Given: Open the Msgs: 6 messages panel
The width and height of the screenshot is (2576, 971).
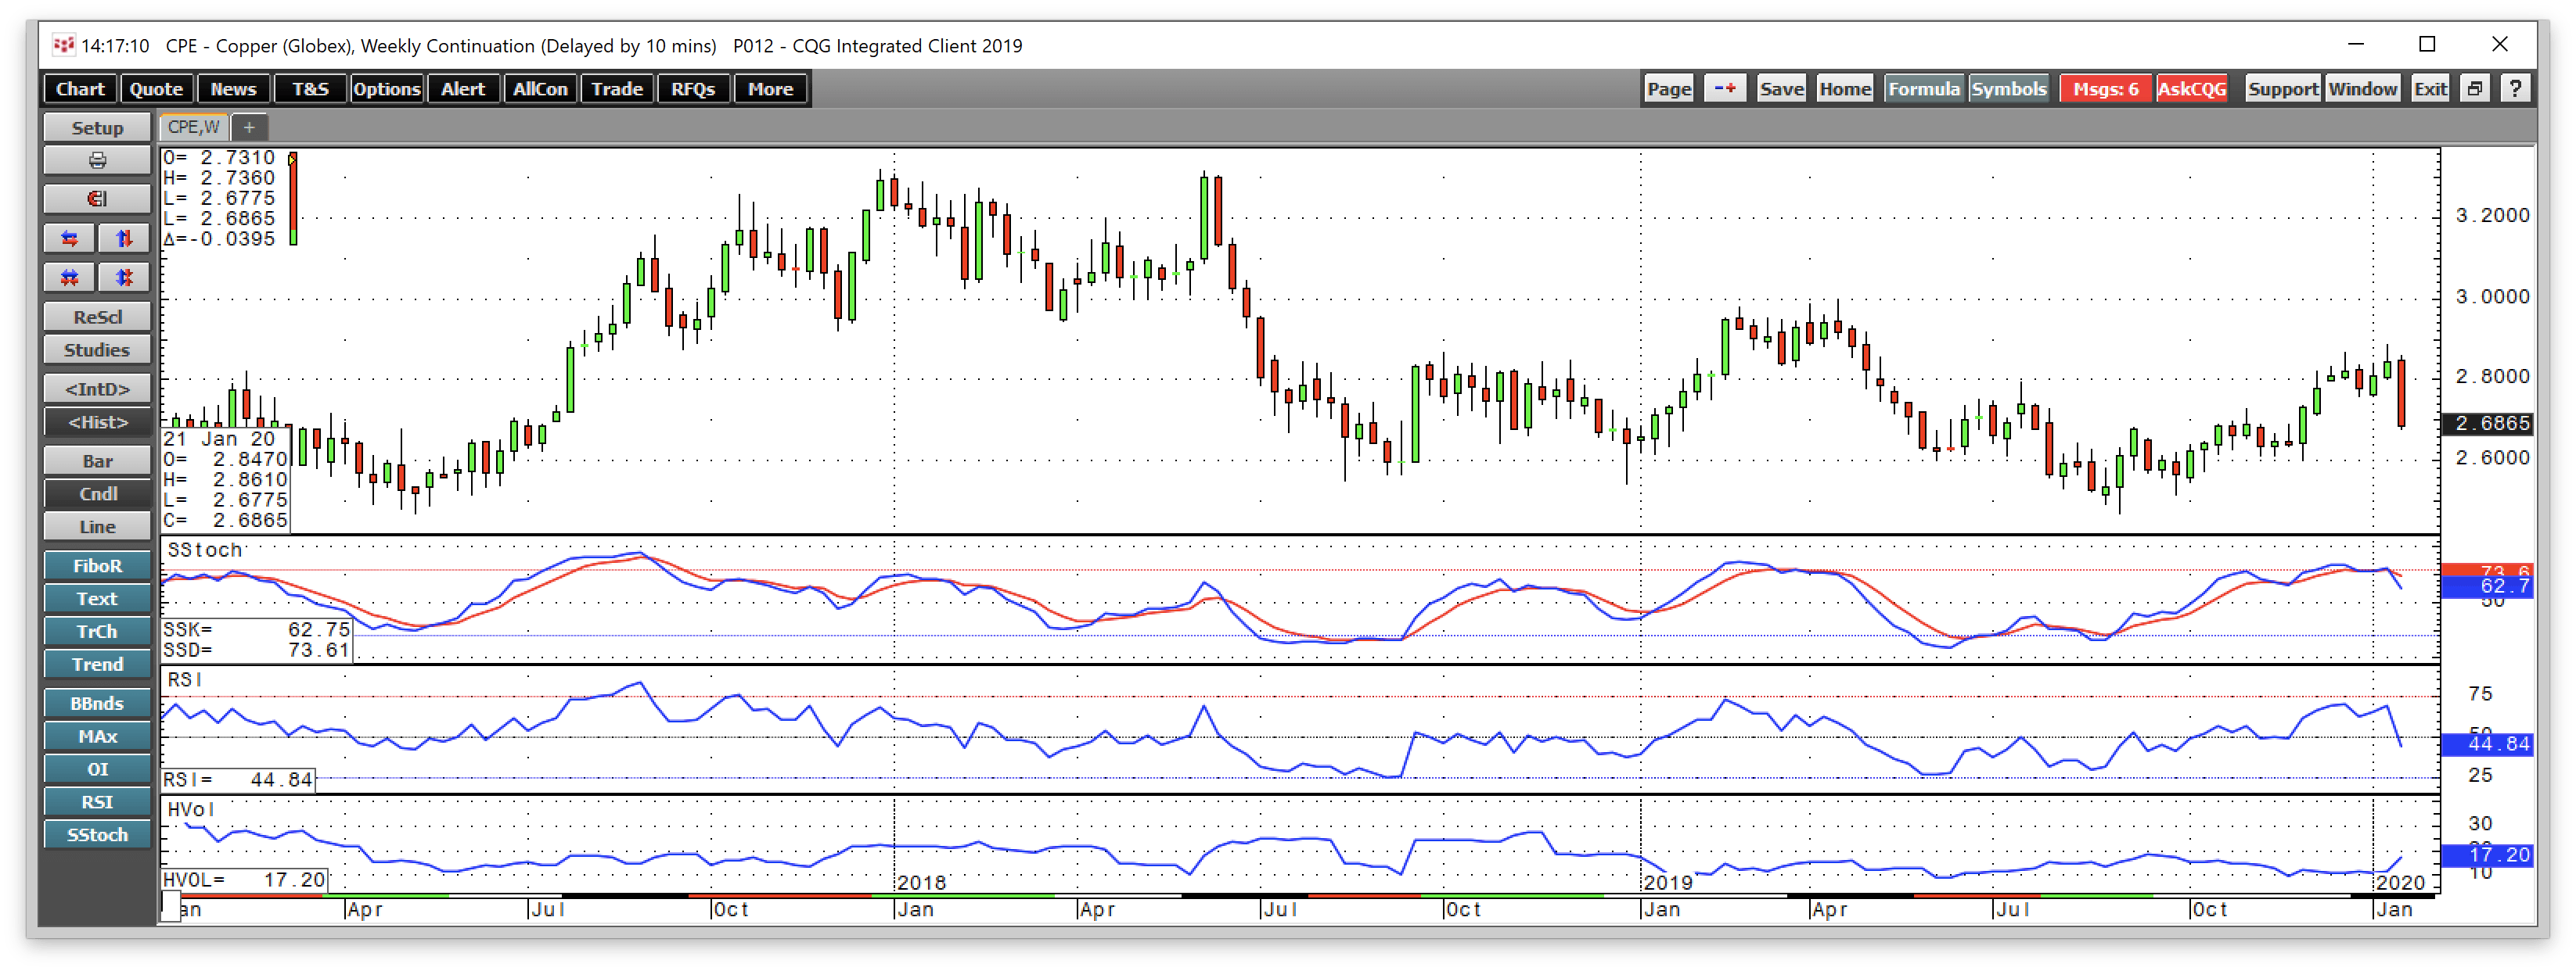Looking at the screenshot, I should click(2105, 88).
